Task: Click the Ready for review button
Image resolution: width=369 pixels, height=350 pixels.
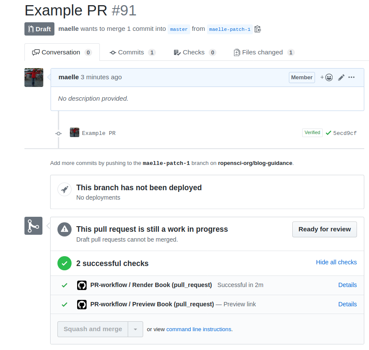Action: coord(324,229)
